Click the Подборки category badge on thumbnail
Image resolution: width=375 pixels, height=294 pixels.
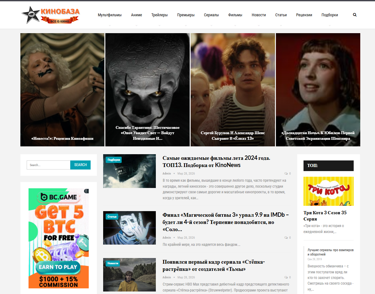(114, 160)
